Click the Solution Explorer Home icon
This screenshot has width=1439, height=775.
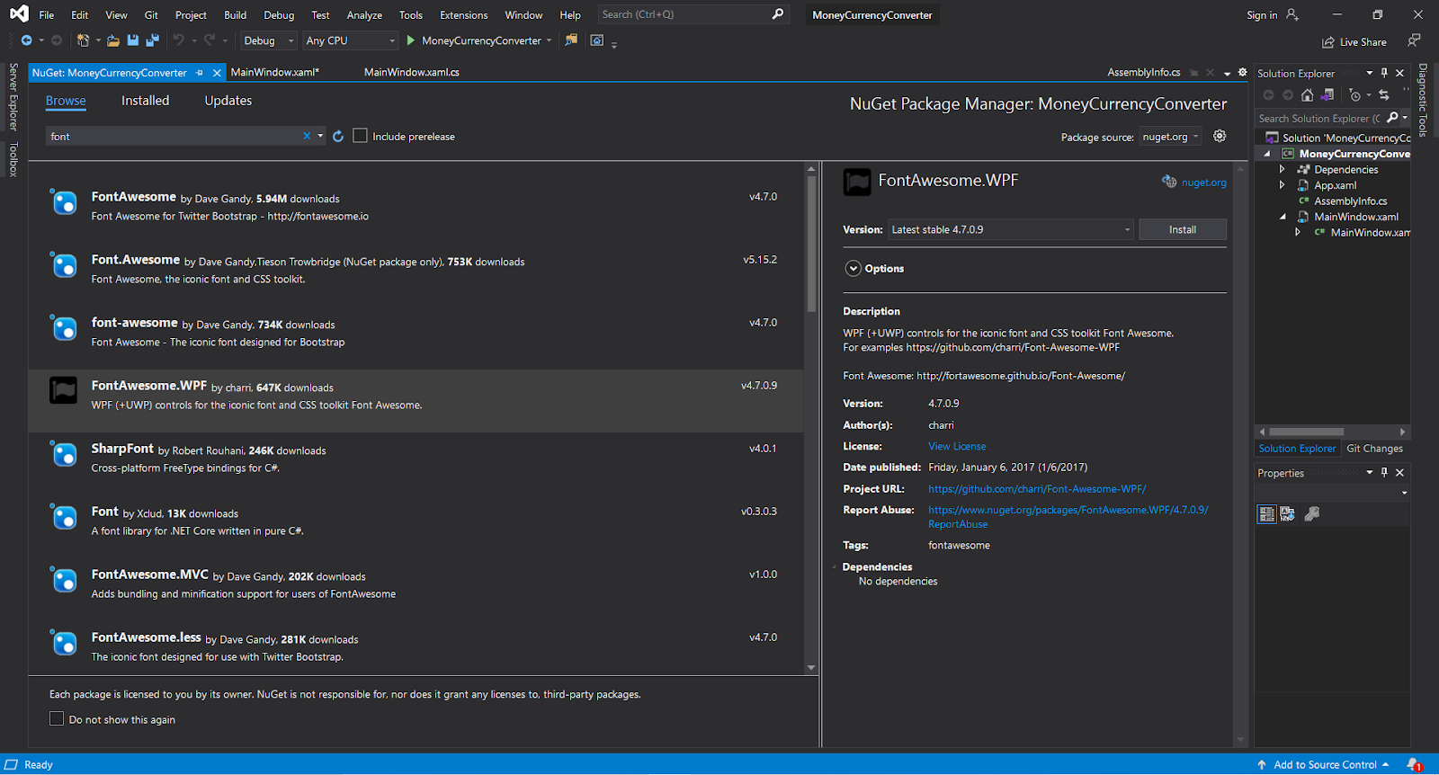[x=1307, y=95]
